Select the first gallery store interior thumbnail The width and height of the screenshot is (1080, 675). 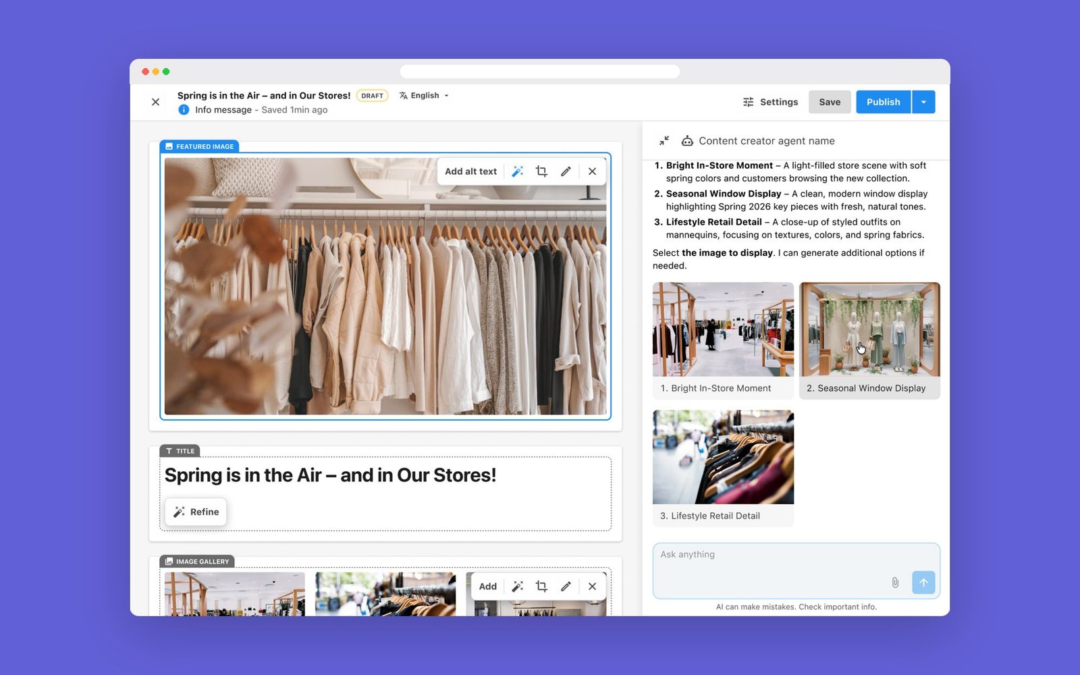[234, 594]
